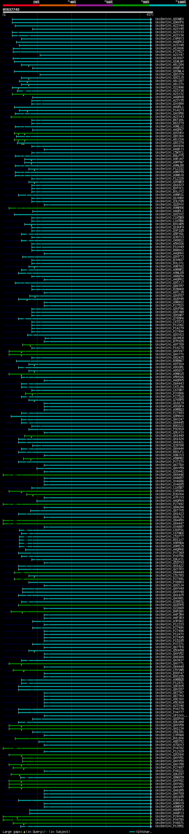189x834 pixels.
Task: Click the query end position 437
Action: [x=149, y=14]
